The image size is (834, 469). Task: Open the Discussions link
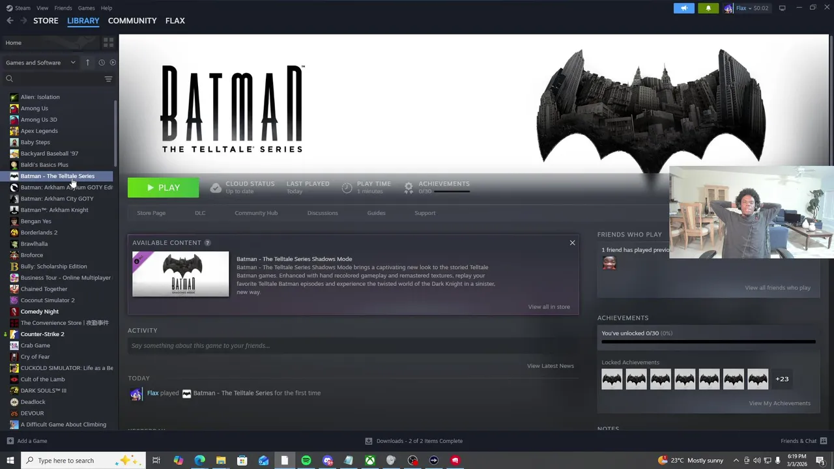pyautogui.click(x=323, y=213)
